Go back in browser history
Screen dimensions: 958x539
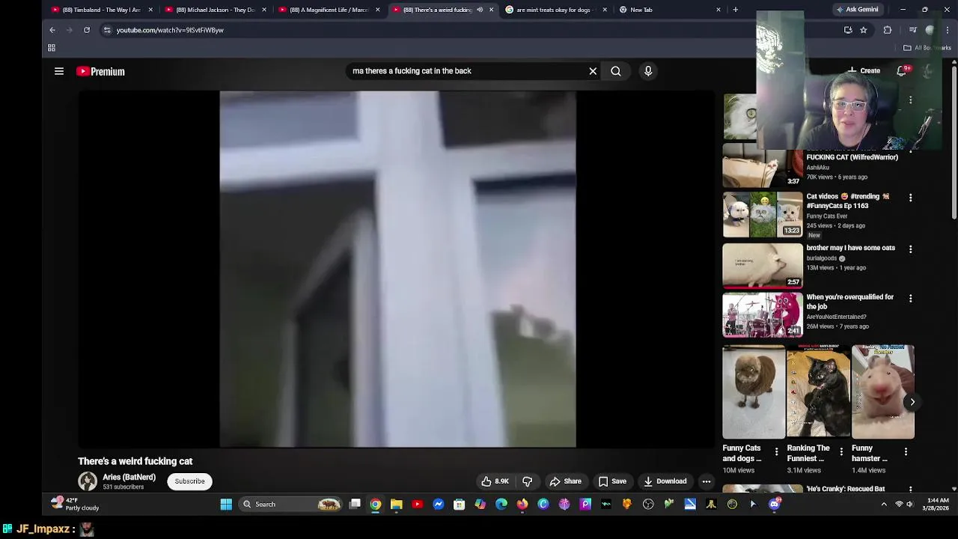click(52, 30)
